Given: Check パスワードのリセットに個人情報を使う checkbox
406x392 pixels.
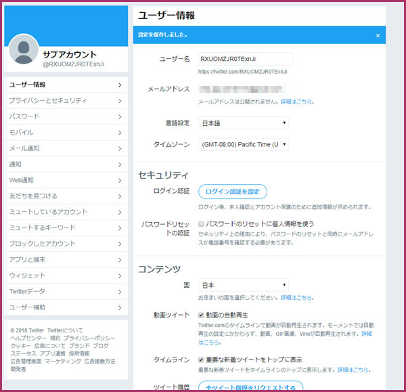Looking at the screenshot, I should 201,224.
